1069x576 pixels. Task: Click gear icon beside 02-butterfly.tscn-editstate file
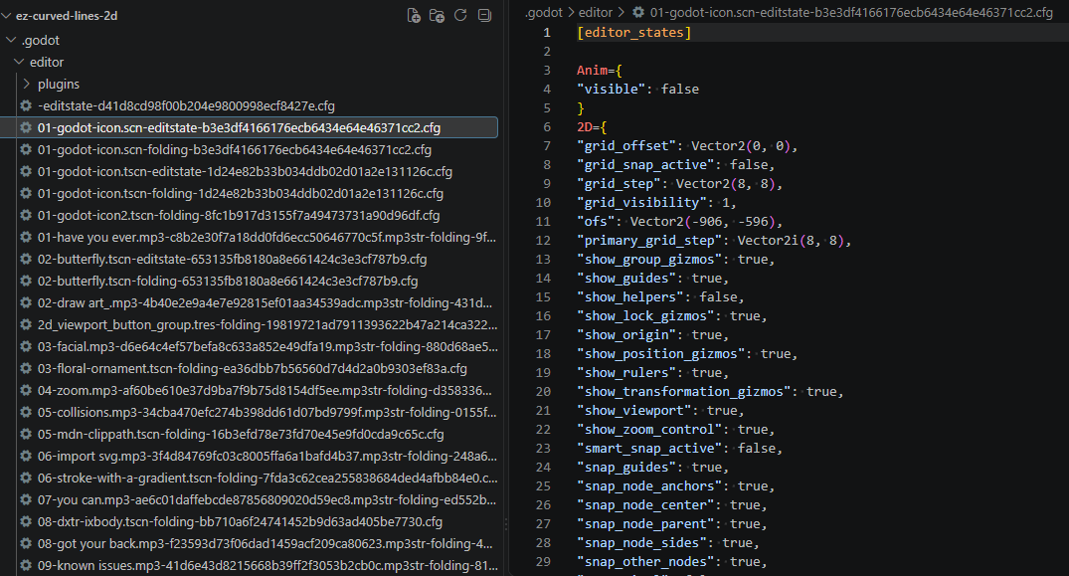click(26, 259)
